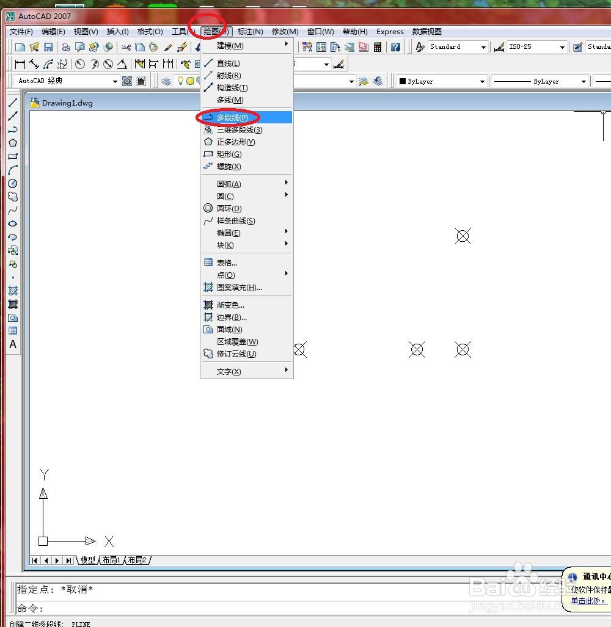Image resolution: width=611 pixels, height=627 pixels.
Task: Choose 矩形(G) from the draw menu
Action: 247,154
